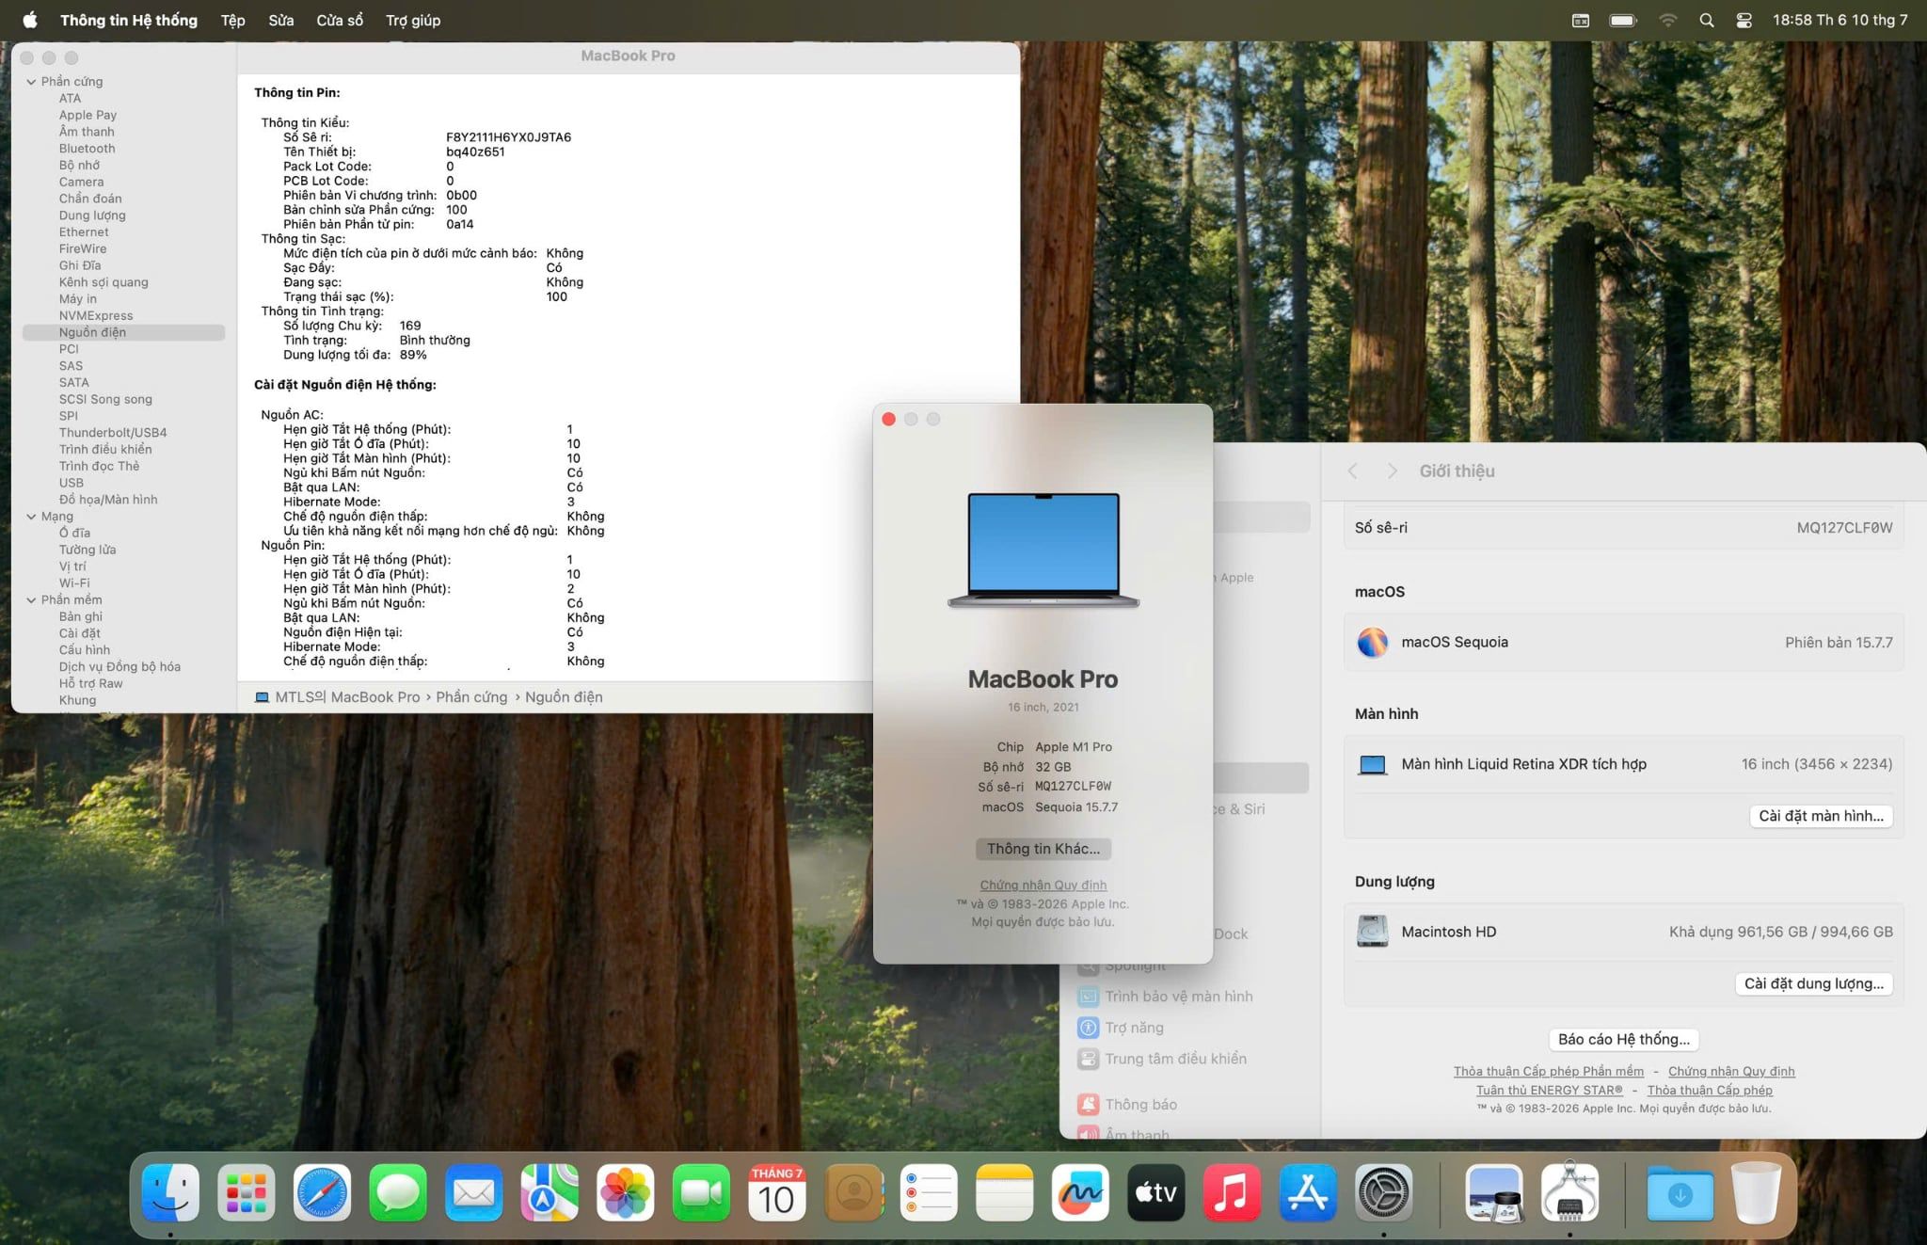Click the Macintosh HD drive icon
This screenshot has width=1927, height=1245.
pos(1372,932)
